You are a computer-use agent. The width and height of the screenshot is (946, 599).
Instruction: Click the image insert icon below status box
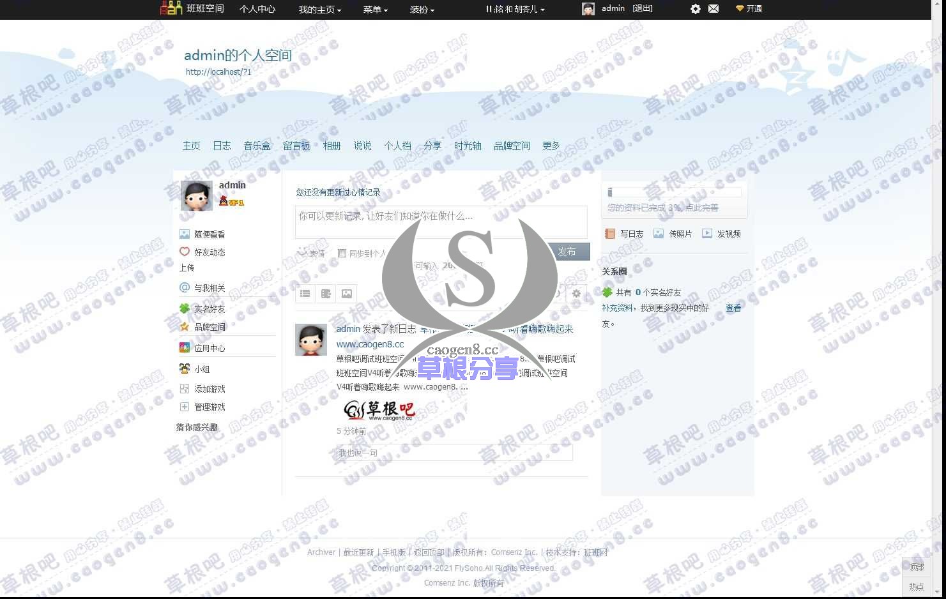coord(347,293)
